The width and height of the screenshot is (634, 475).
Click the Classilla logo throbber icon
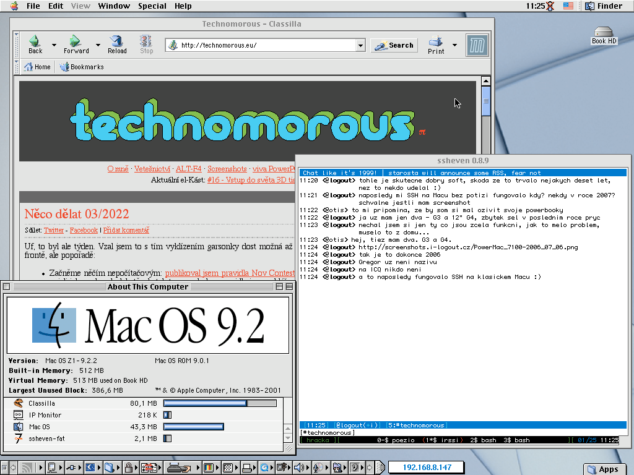tap(477, 46)
